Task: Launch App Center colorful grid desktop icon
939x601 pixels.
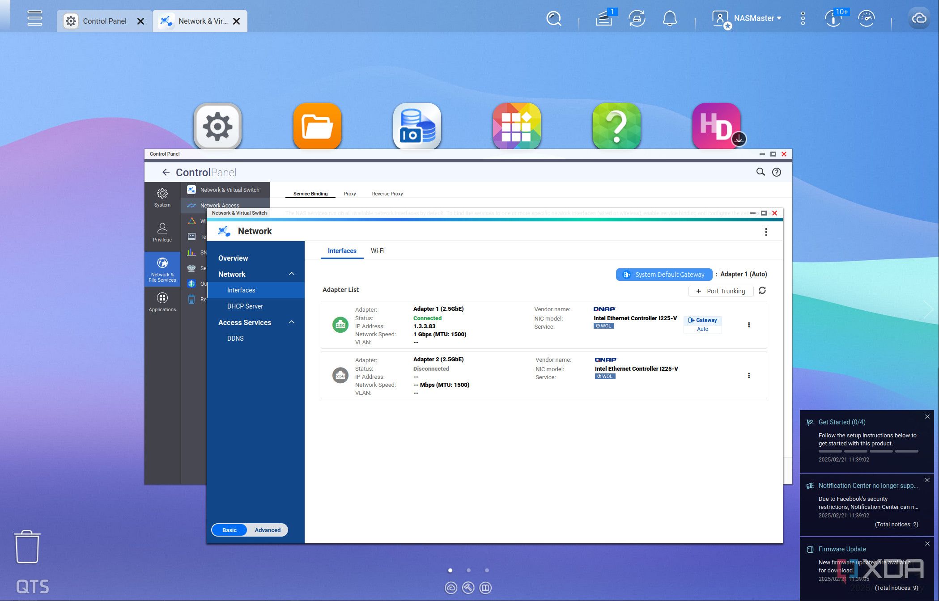Action: coord(517,126)
